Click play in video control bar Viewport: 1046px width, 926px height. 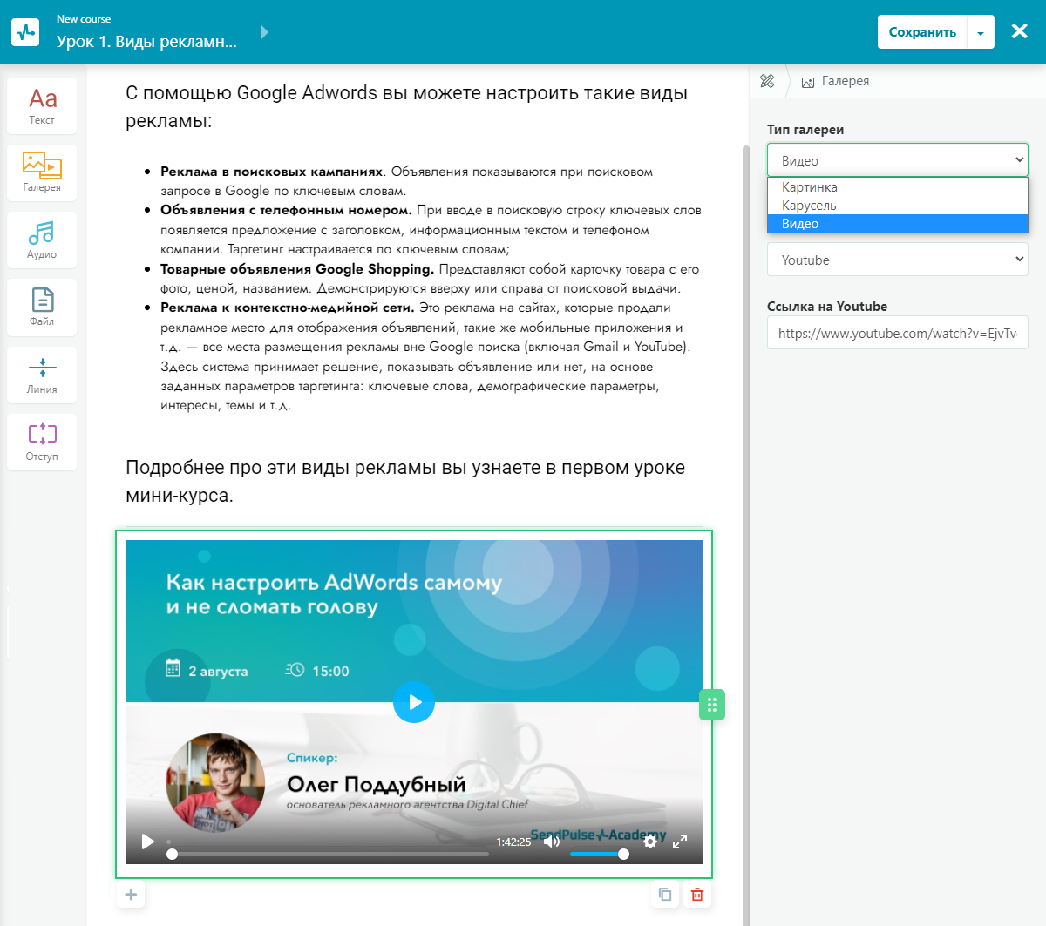[x=148, y=842]
